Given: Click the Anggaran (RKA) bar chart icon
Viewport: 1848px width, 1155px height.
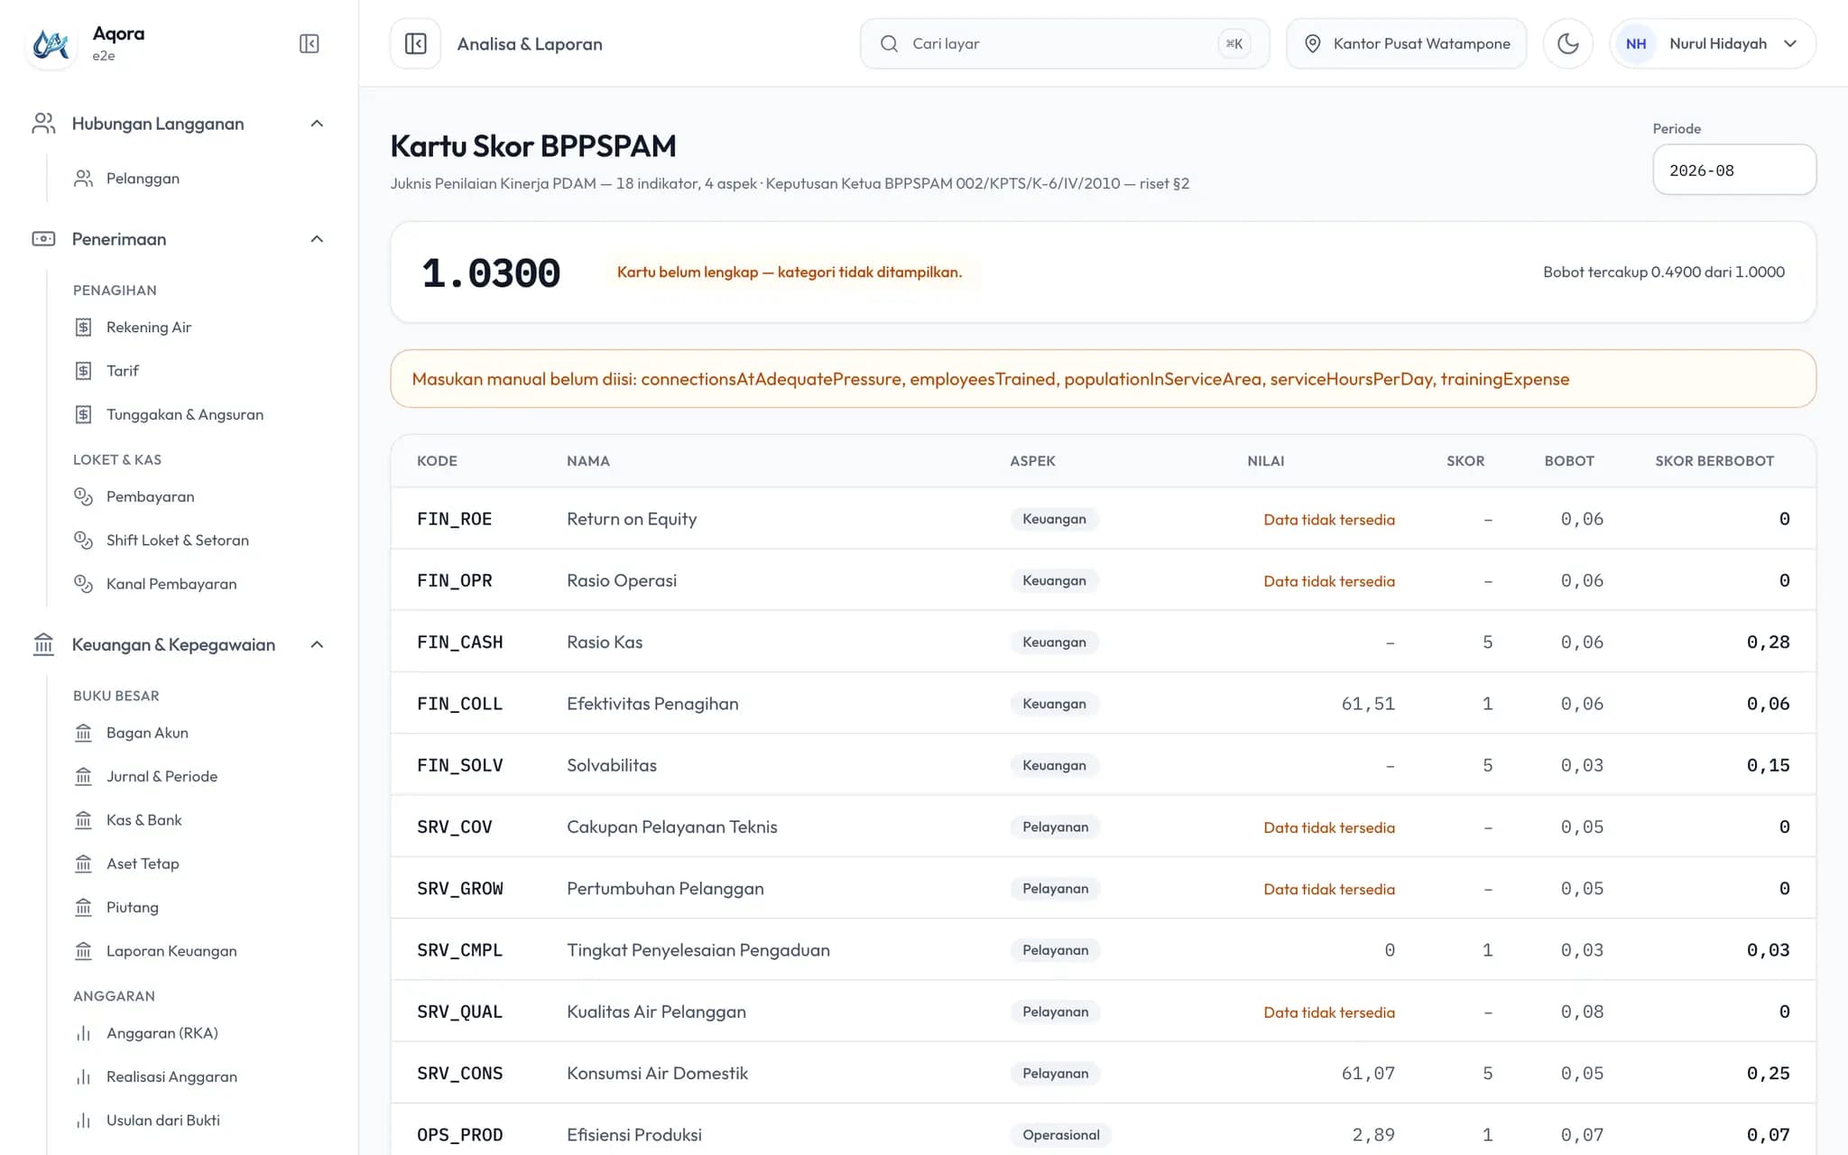Looking at the screenshot, I should [83, 1033].
